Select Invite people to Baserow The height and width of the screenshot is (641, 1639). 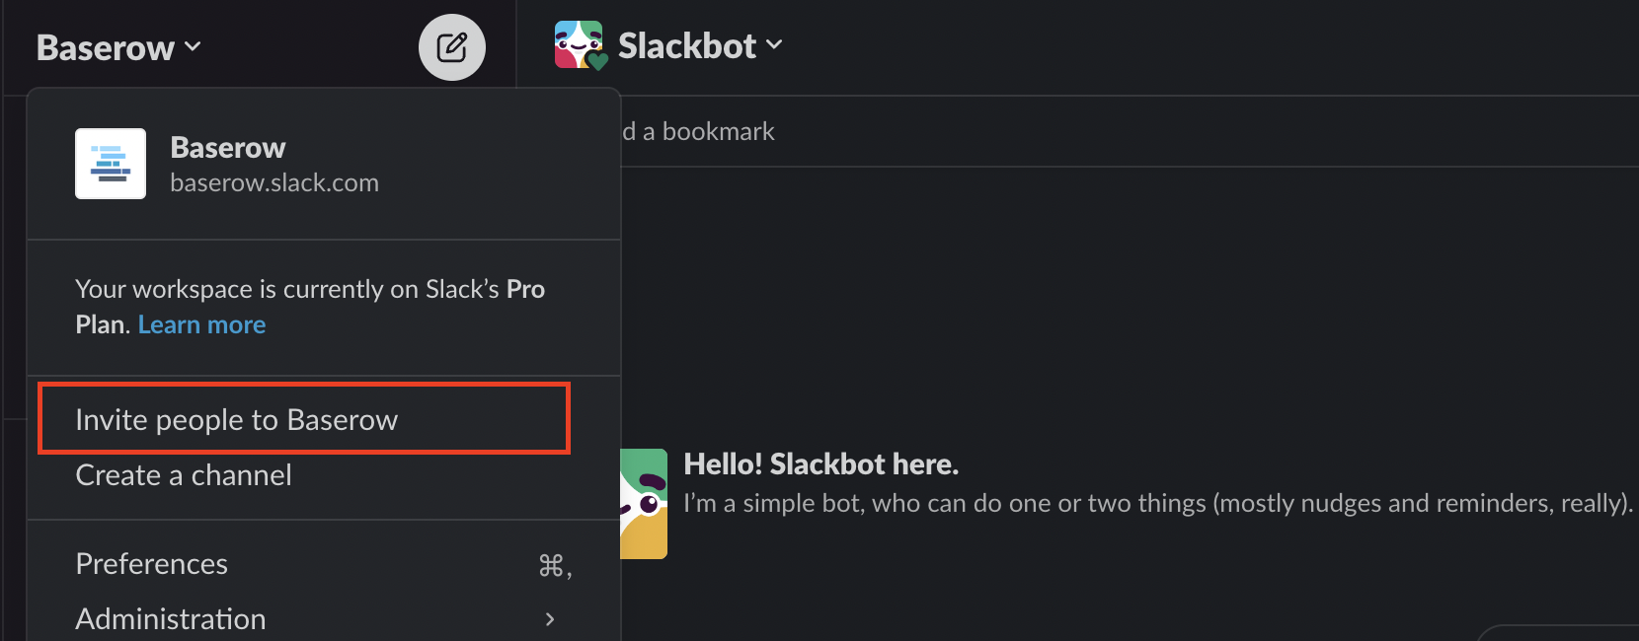[237, 420]
